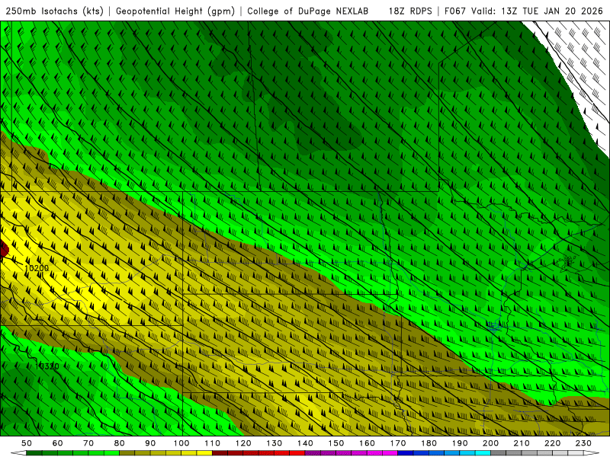Click the '150' legend value
Image resolution: width=610 pixels, height=457 pixels.
coord(336,443)
